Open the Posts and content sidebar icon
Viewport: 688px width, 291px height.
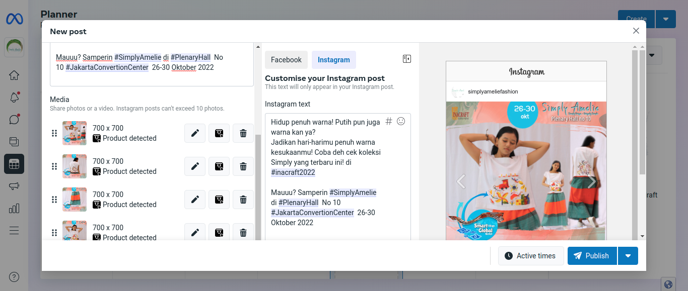[x=14, y=142]
